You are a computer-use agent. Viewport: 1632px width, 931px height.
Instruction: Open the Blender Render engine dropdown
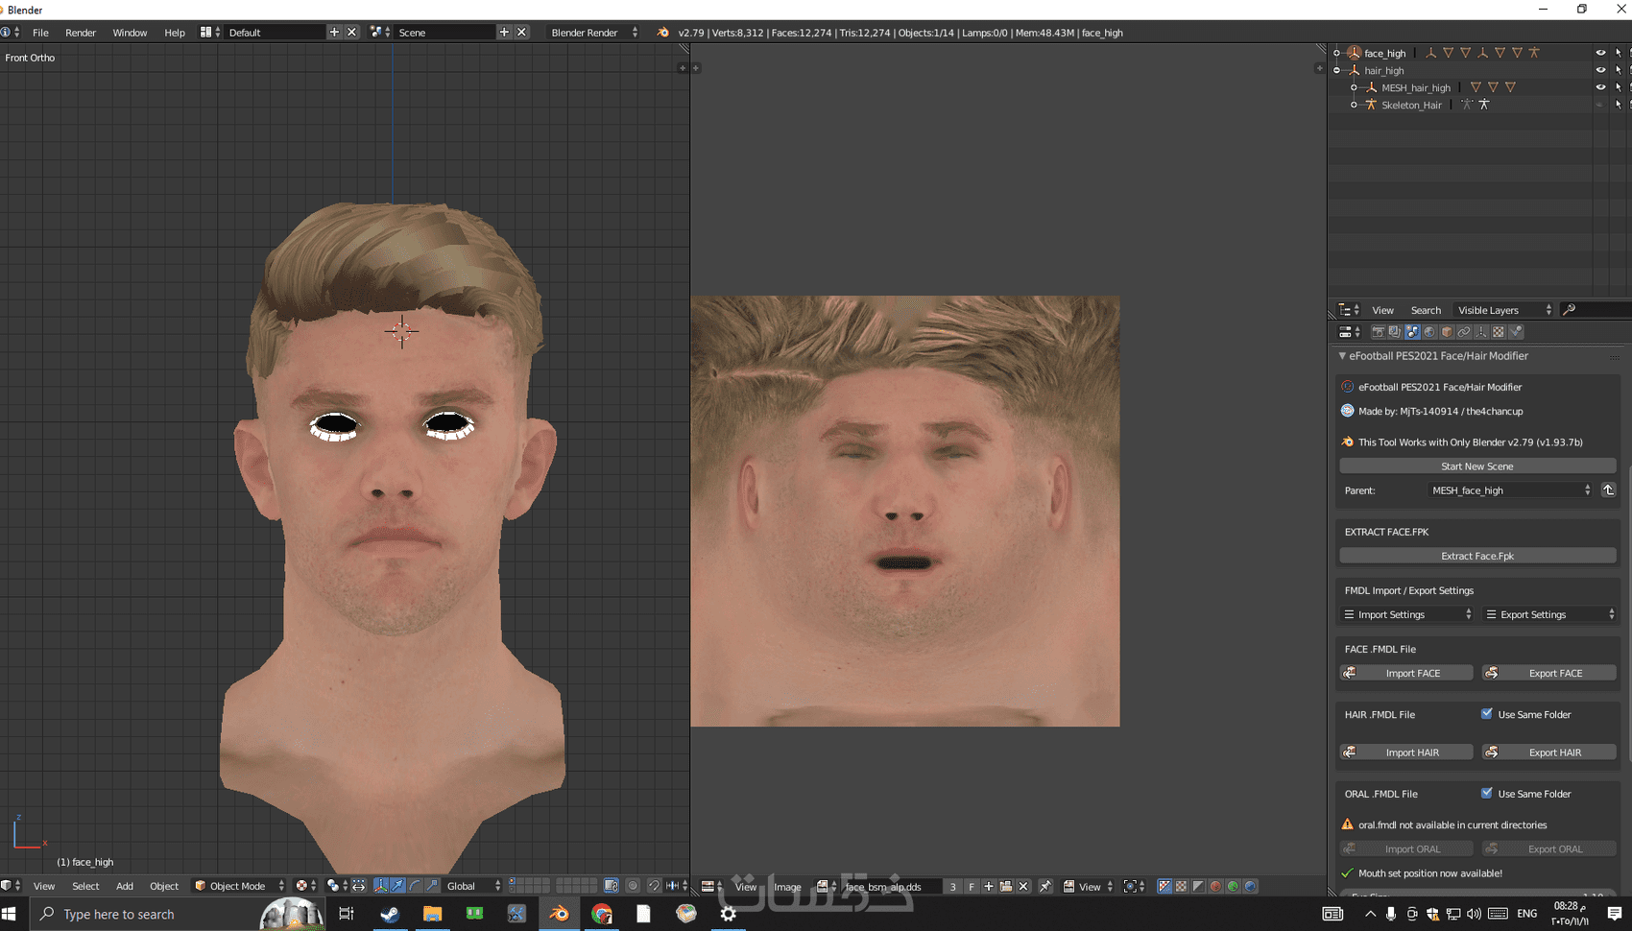point(593,33)
